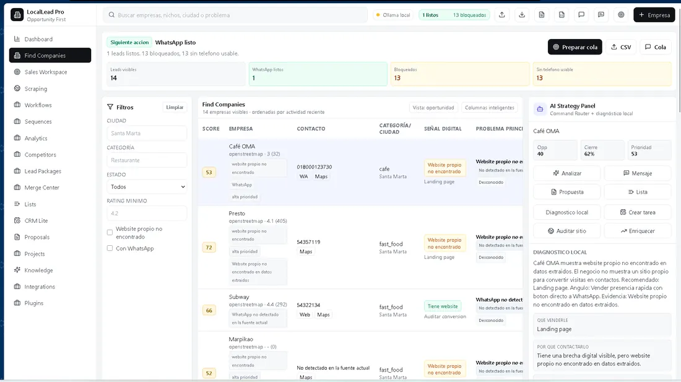Click the calendar icon on Crear tarea

623,212
